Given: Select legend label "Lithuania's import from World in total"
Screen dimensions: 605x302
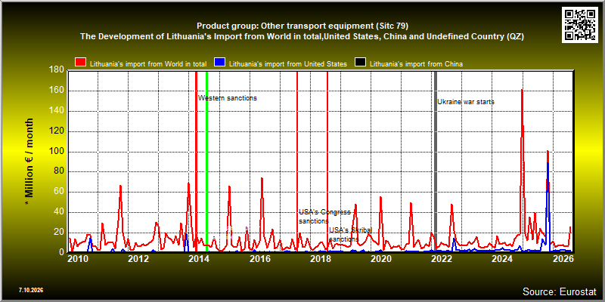Looking at the screenshot, I should (148, 64).
